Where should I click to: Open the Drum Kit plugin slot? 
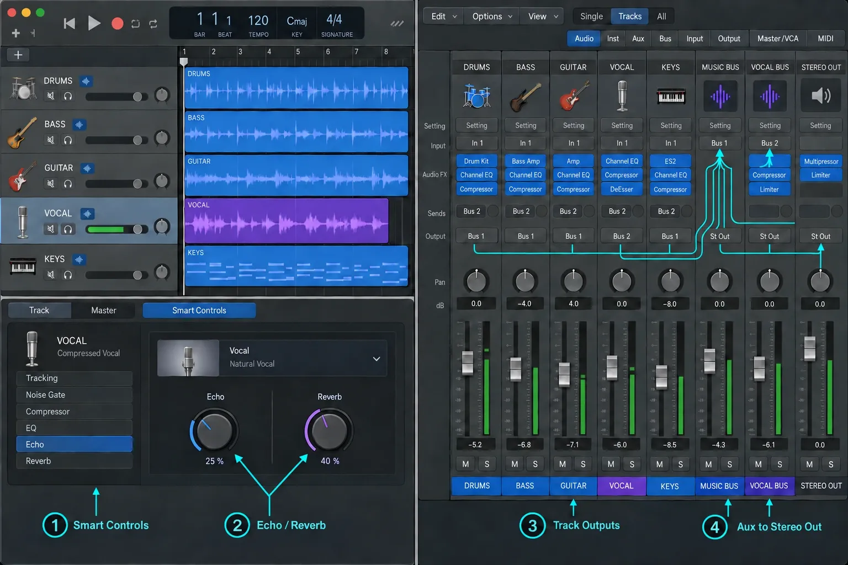pos(476,161)
